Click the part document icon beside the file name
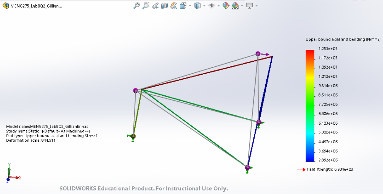 pyautogui.click(x=5, y=6)
